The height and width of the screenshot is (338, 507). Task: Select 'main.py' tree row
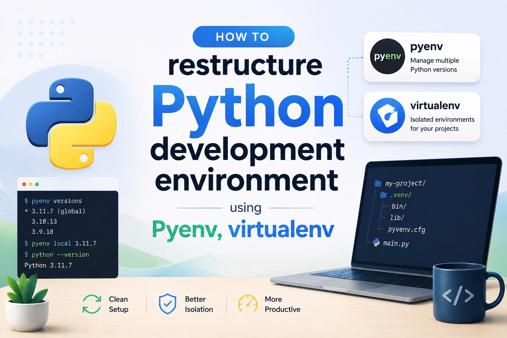391,244
